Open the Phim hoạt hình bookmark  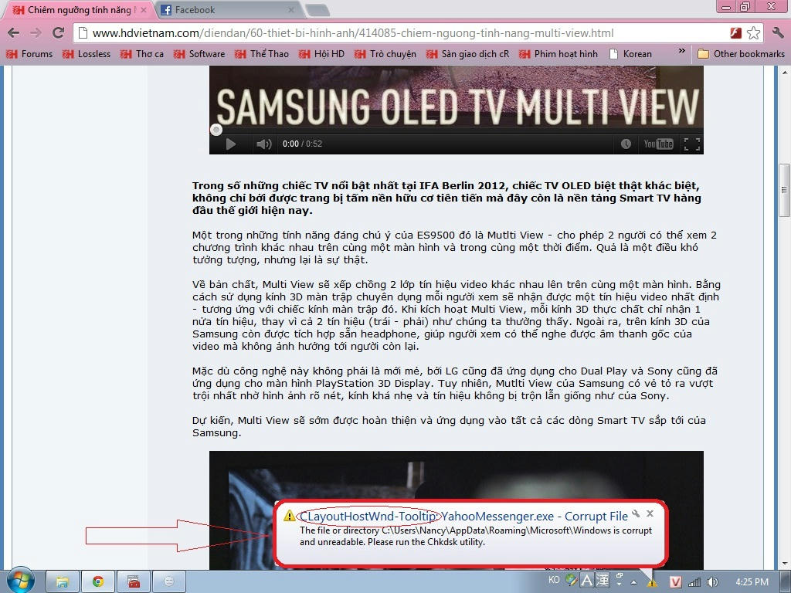(558, 54)
